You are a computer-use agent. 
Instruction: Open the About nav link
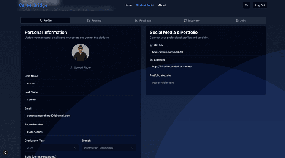[x=162, y=5]
